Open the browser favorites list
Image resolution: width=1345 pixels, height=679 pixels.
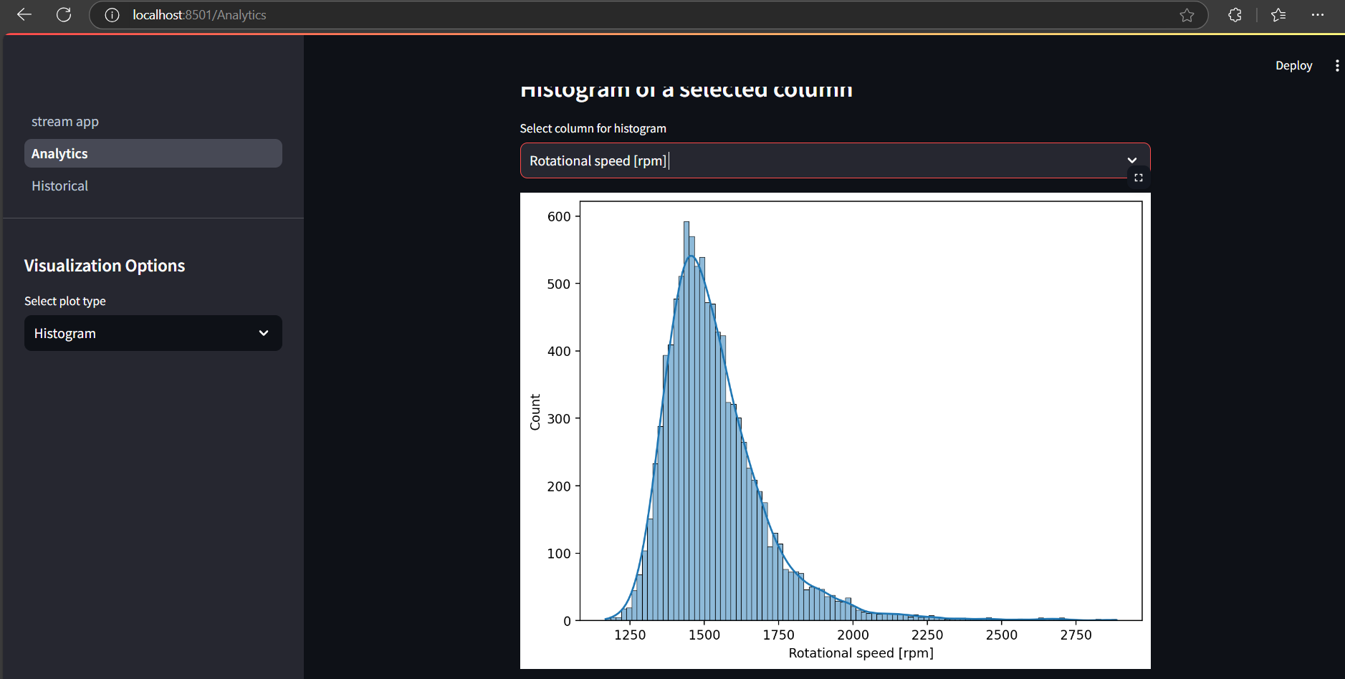tap(1278, 15)
